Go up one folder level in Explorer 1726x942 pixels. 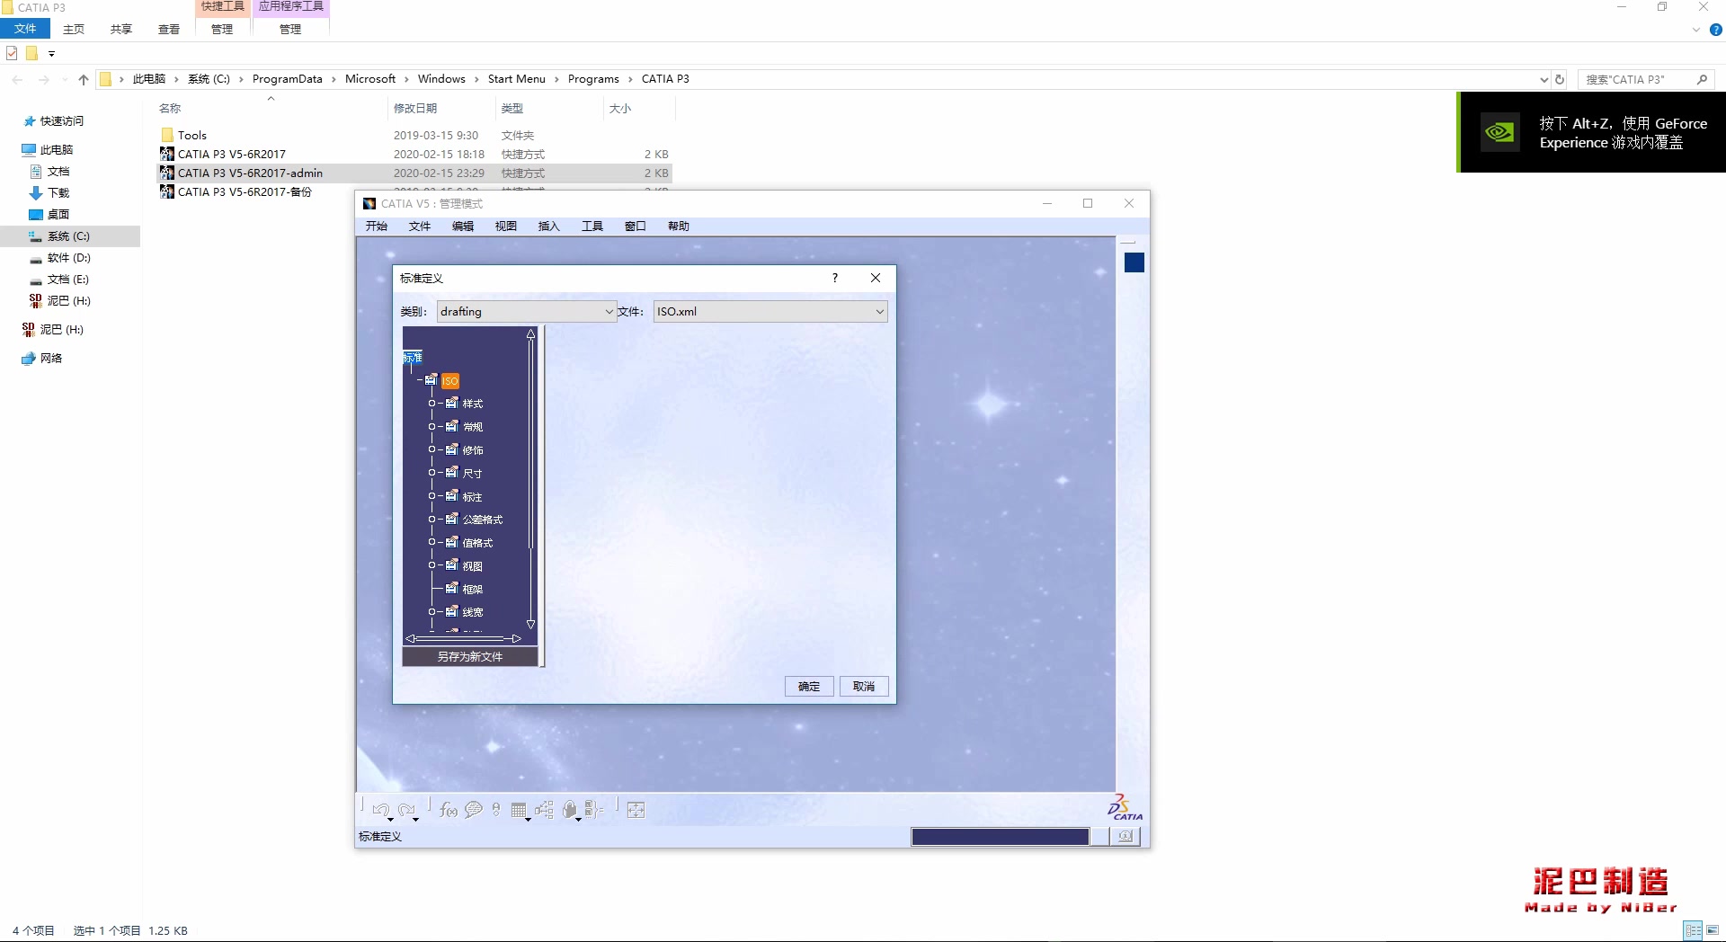click(84, 79)
